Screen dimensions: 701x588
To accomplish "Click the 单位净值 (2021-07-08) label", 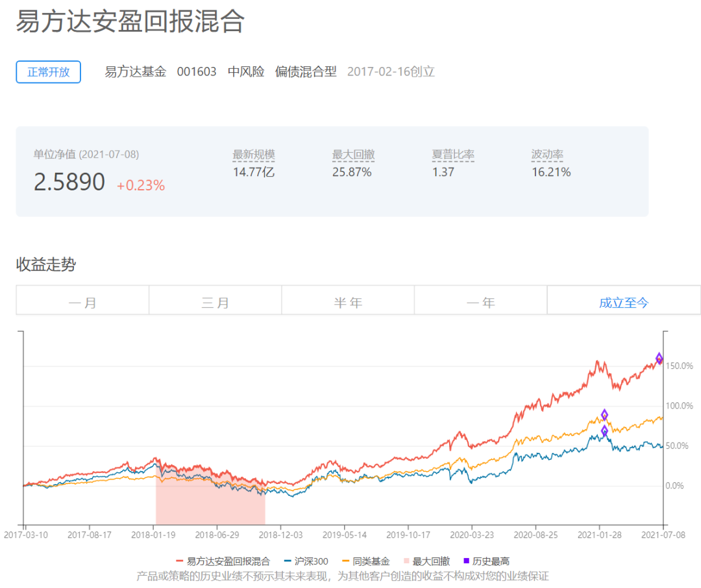I will (x=86, y=155).
